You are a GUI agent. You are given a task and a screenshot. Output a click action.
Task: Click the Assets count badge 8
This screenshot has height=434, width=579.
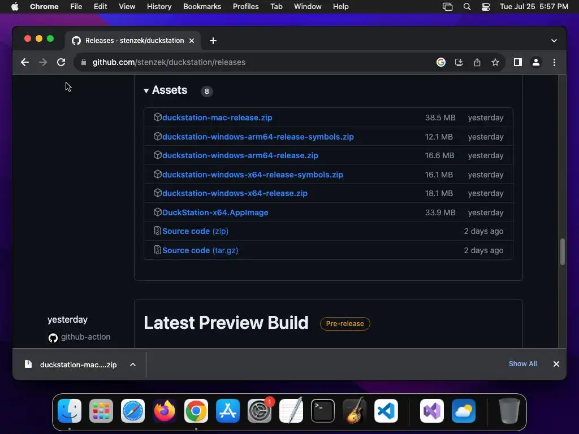(x=207, y=91)
